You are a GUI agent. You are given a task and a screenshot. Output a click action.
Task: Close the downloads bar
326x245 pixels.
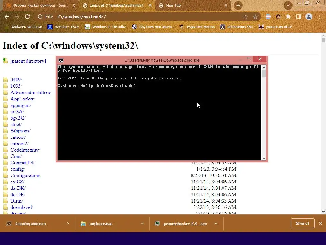point(320,223)
